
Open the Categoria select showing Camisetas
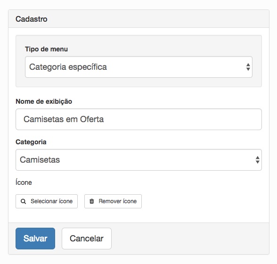pyautogui.click(x=138, y=160)
